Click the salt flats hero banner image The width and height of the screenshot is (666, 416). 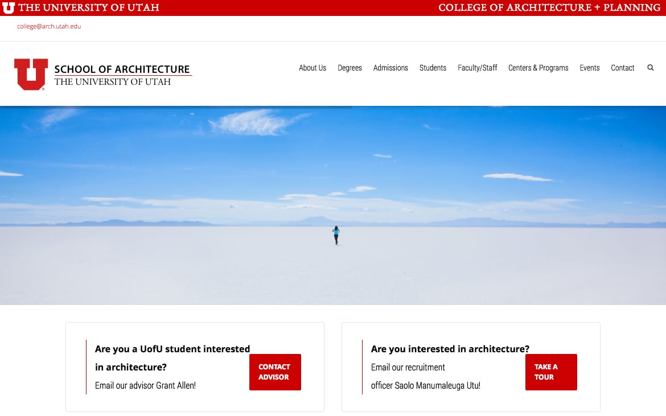[x=333, y=205]
